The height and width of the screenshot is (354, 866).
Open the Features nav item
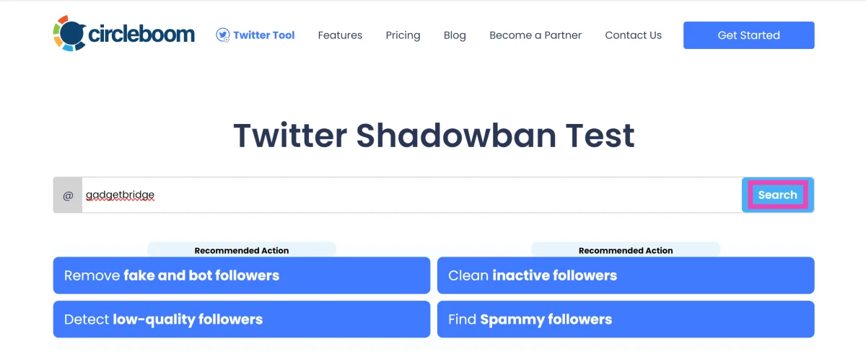[x=340, y=35]
